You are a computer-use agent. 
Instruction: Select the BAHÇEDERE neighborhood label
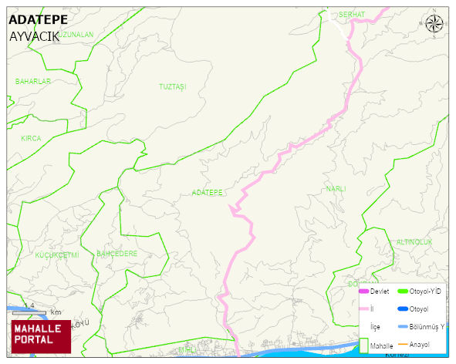(117, 254)
